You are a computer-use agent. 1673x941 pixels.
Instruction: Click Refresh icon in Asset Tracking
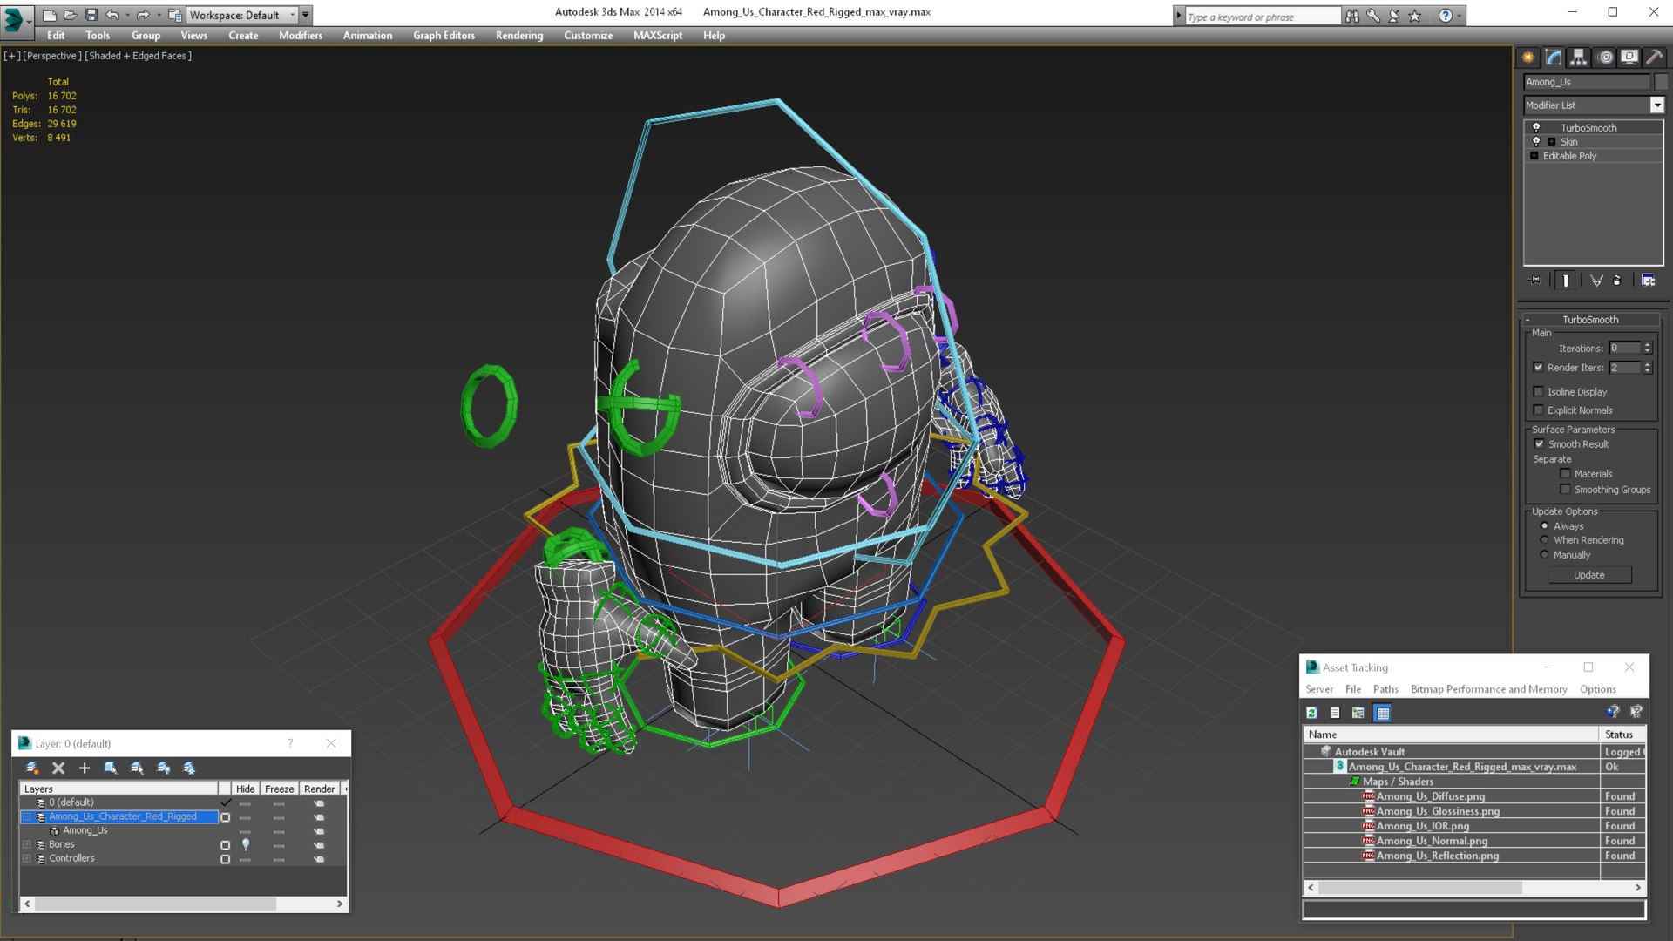click(1311, 713)
